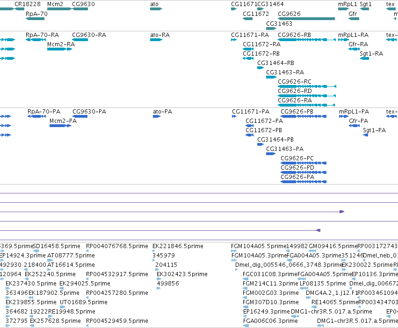The width and height of the screenshot is (398, 328).
Task: Select the EK221846.5prime EST label
Action: pos(178,246)
